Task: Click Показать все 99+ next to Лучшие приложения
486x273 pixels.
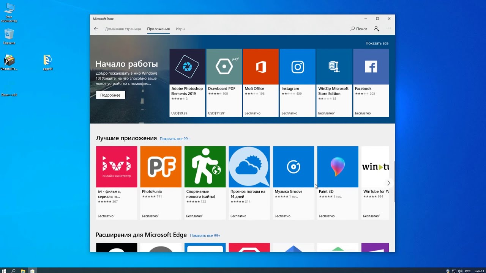Action: tap(175, 139)
